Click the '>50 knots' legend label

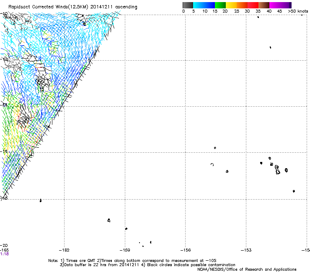click(298, 11)
